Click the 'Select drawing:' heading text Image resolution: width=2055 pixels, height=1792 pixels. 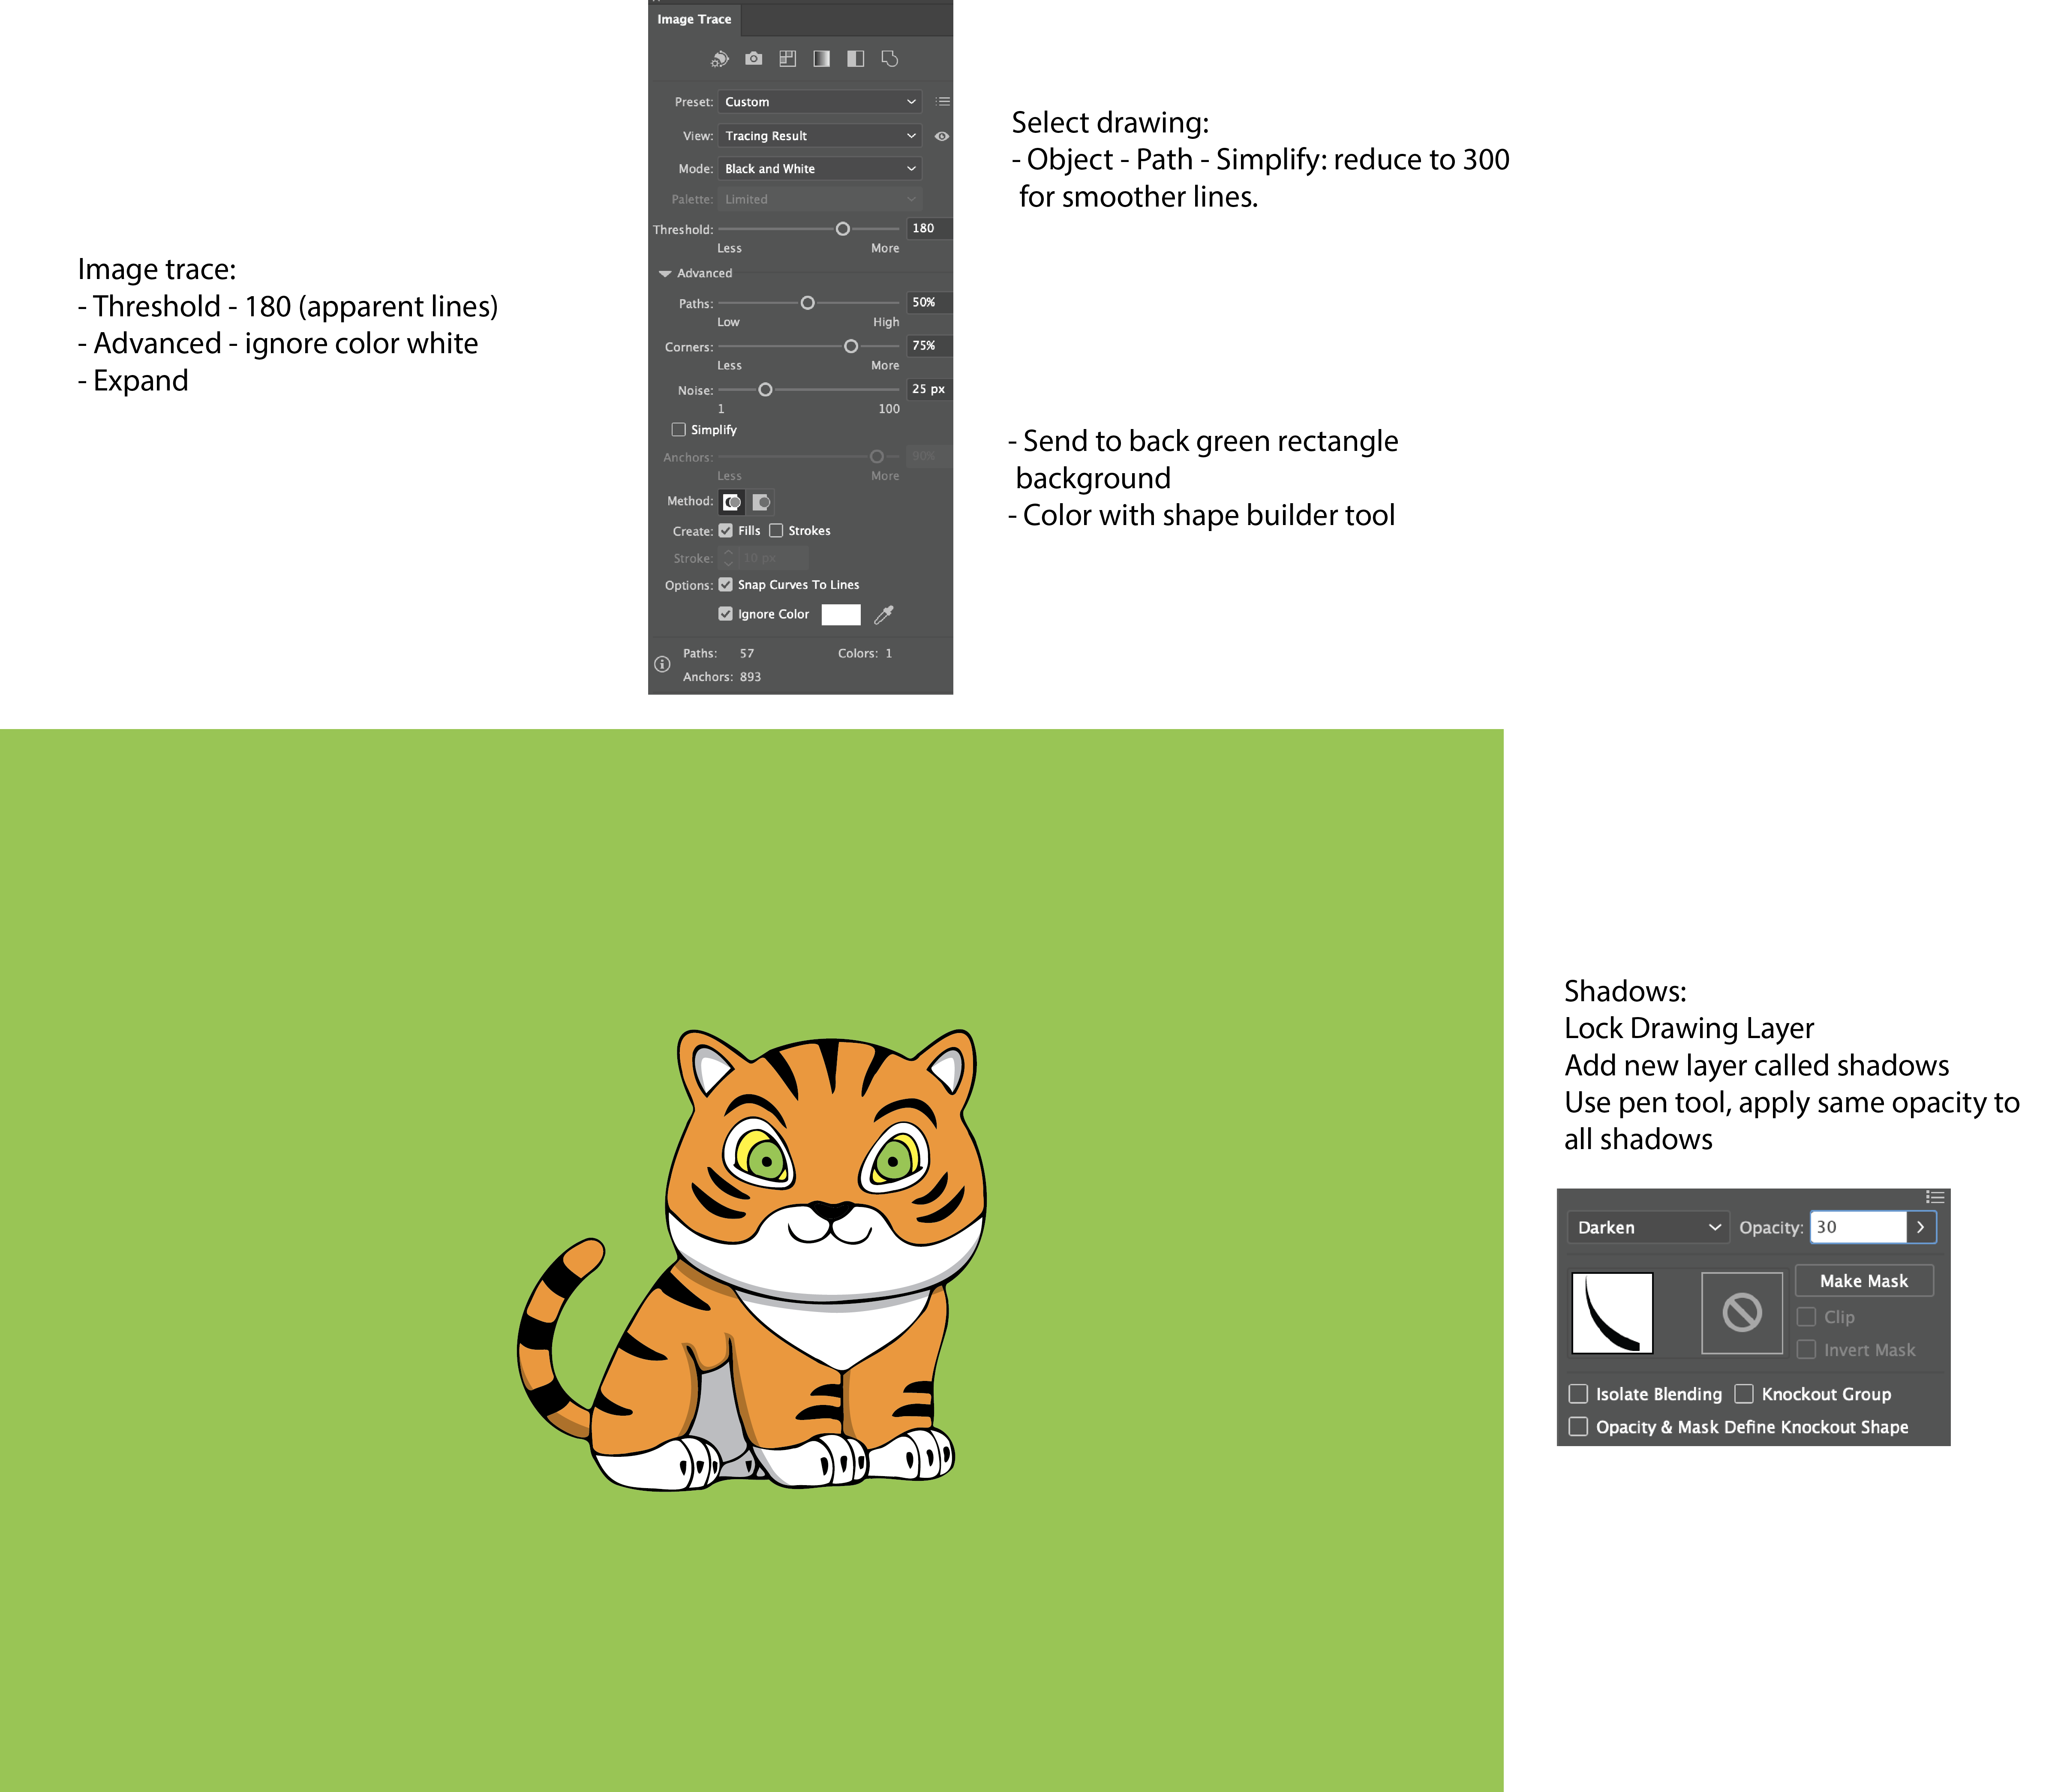[x=1110, y=123]
